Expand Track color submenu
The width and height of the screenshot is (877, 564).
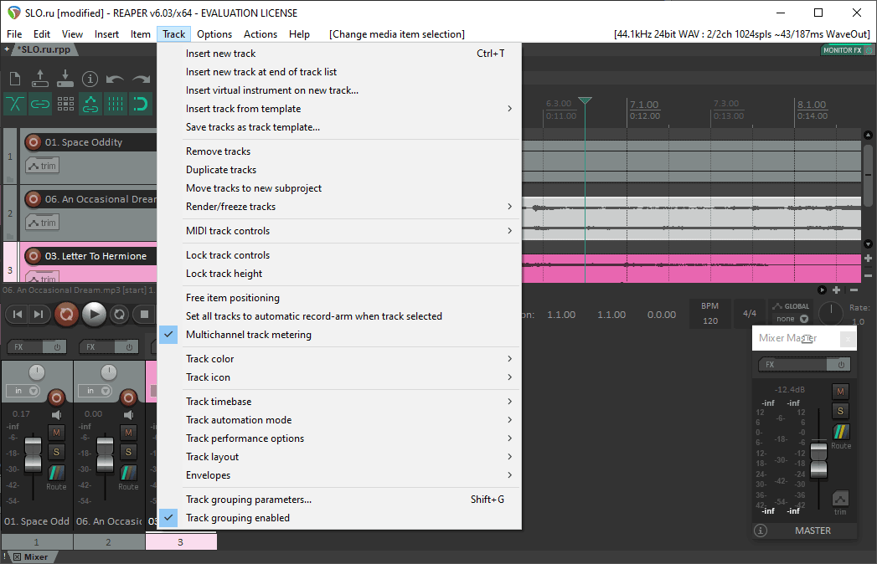coord(339,359)
